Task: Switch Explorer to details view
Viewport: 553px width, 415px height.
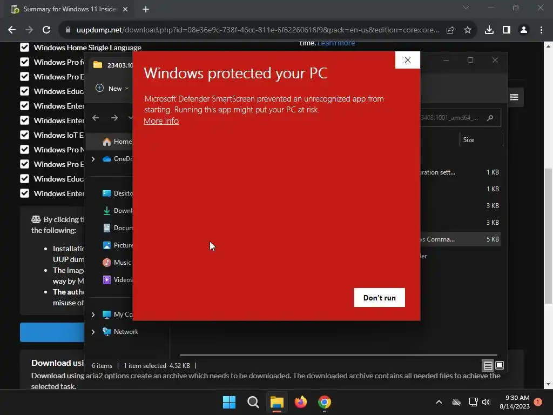Action: click(488, 366)
